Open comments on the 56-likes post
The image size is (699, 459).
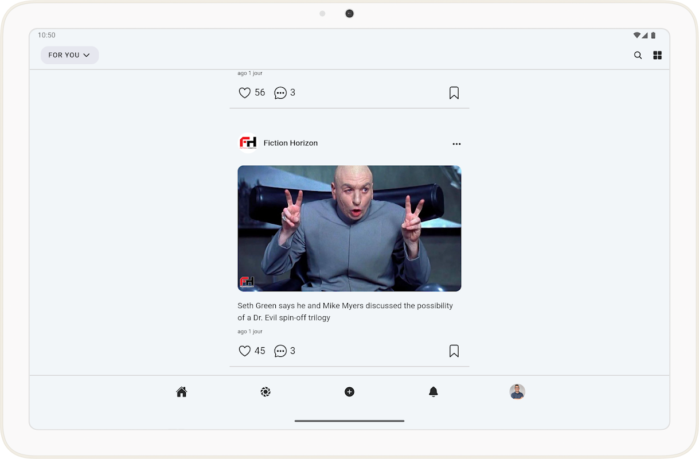(280, 93)
